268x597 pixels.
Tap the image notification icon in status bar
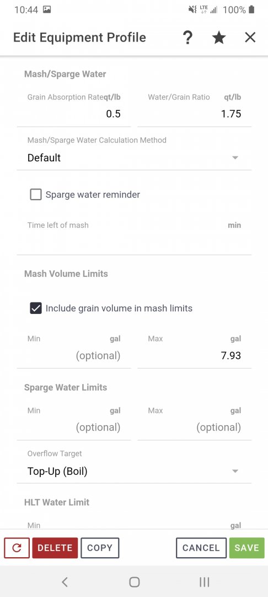[x=47, y=10]
